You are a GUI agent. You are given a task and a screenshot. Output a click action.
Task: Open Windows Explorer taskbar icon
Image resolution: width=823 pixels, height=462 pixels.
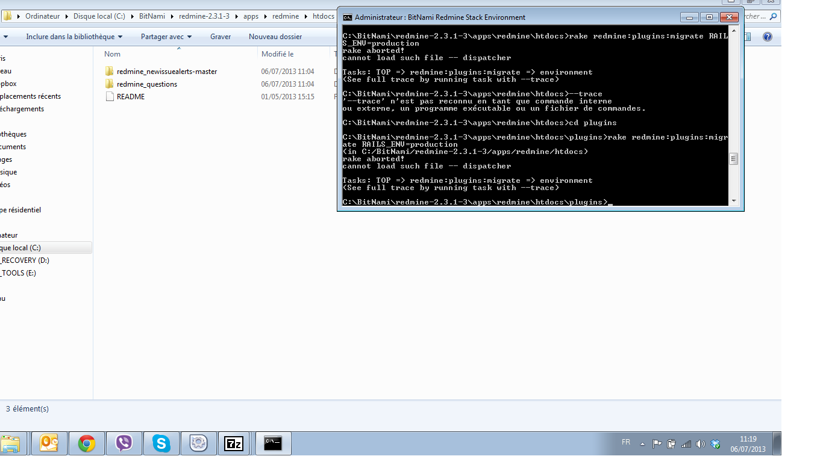pos(10,444)
